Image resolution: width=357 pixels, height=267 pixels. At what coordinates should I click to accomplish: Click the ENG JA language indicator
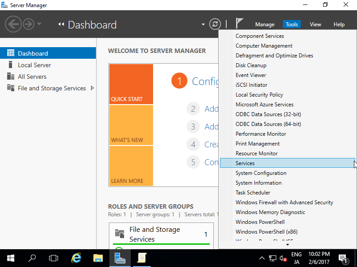pos(295,258)
